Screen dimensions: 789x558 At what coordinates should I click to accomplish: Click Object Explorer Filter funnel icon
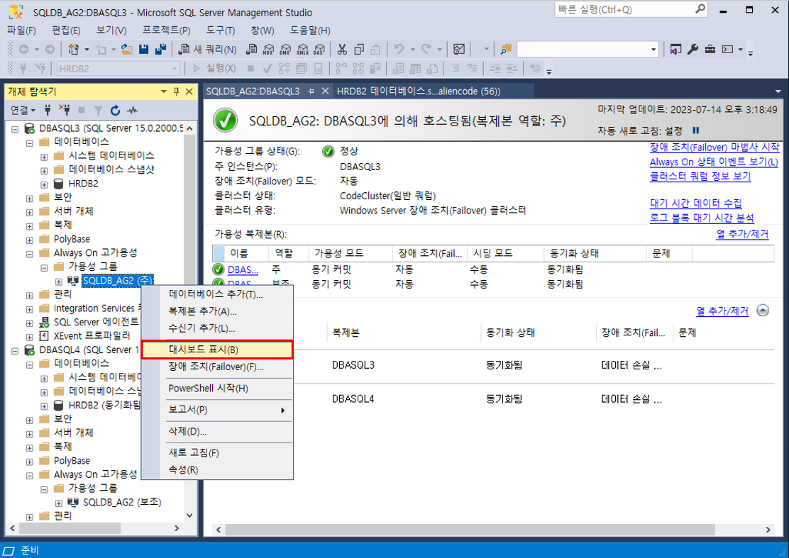tap(99, 110)
